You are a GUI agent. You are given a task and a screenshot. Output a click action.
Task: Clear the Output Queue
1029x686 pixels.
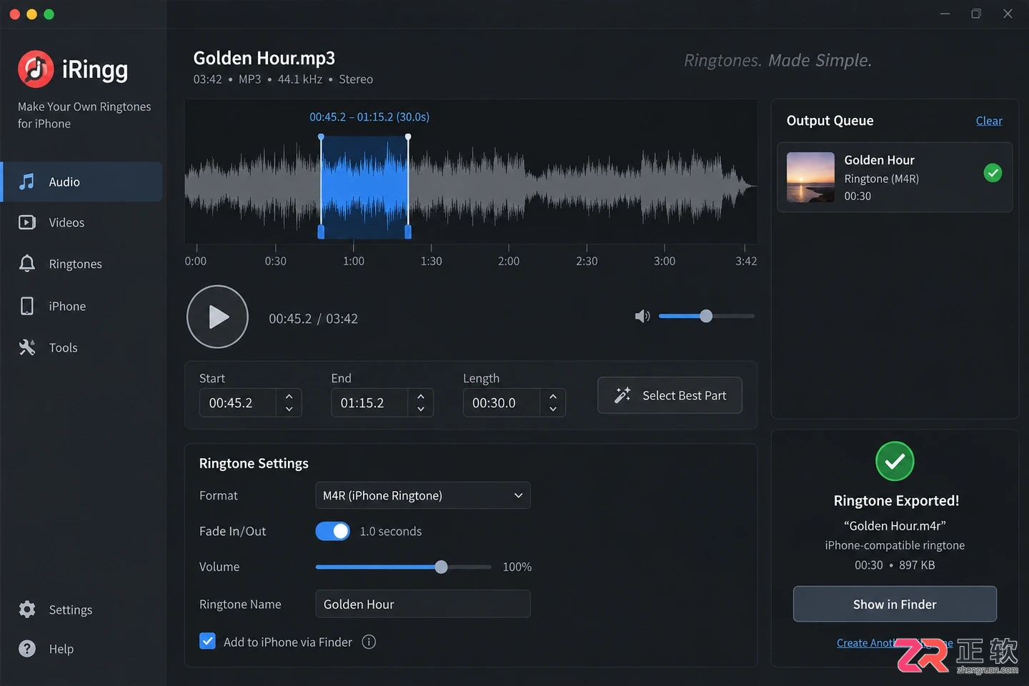coord(989,121)
